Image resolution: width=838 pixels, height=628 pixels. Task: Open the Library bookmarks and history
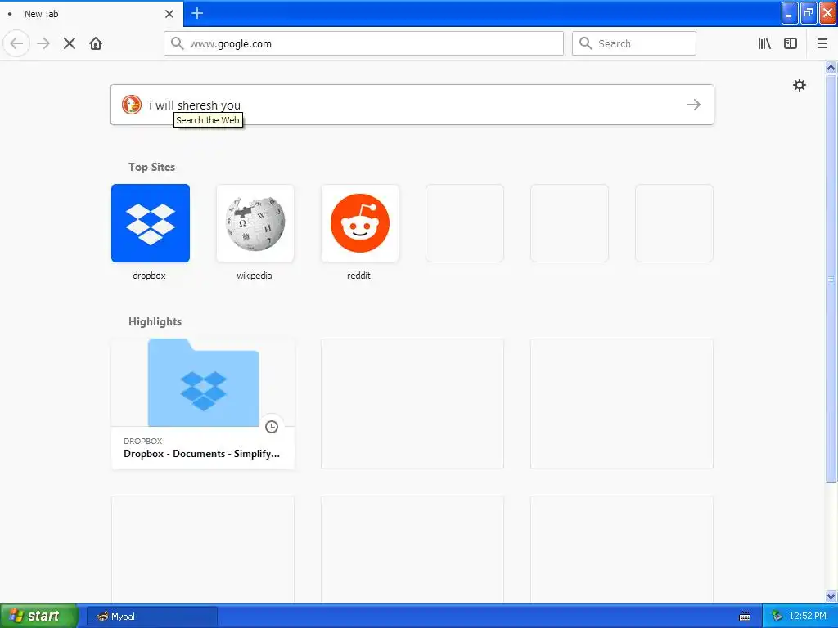(764, 43)
